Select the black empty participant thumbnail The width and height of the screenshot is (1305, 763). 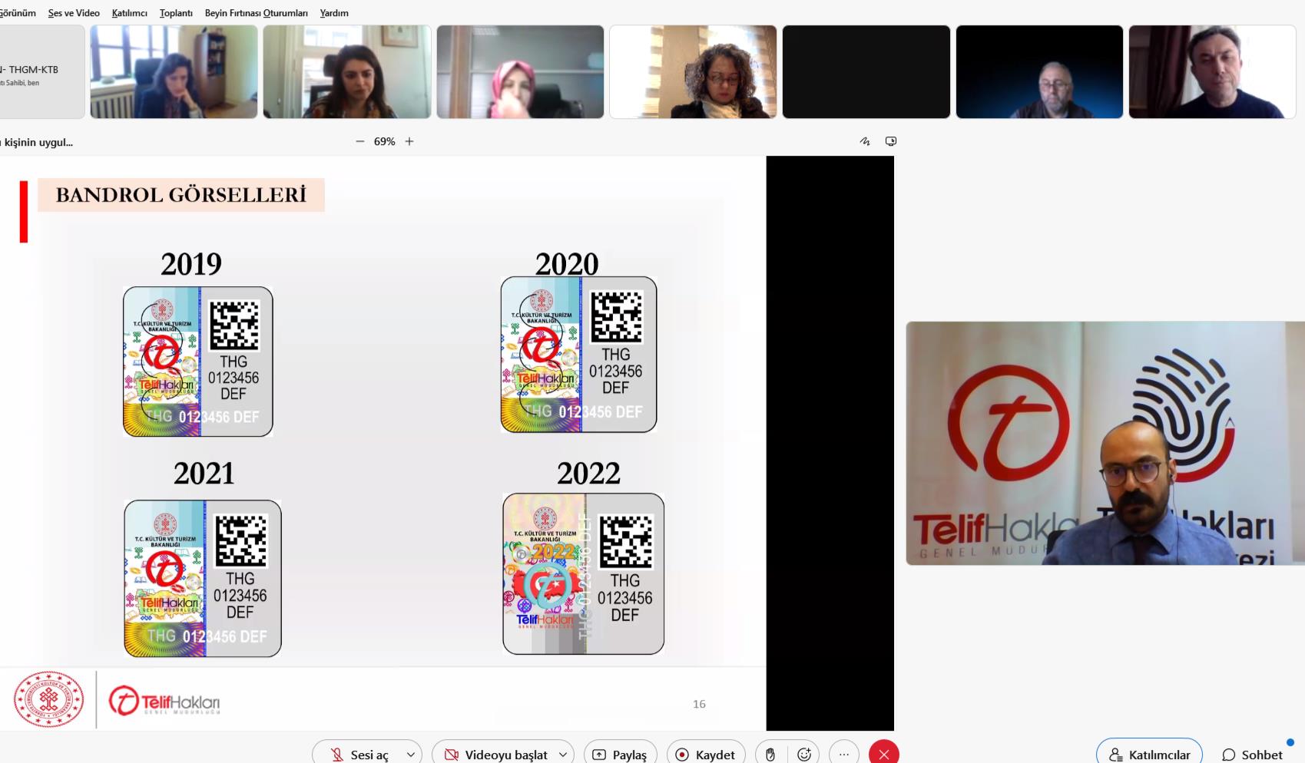pos(866,72)
